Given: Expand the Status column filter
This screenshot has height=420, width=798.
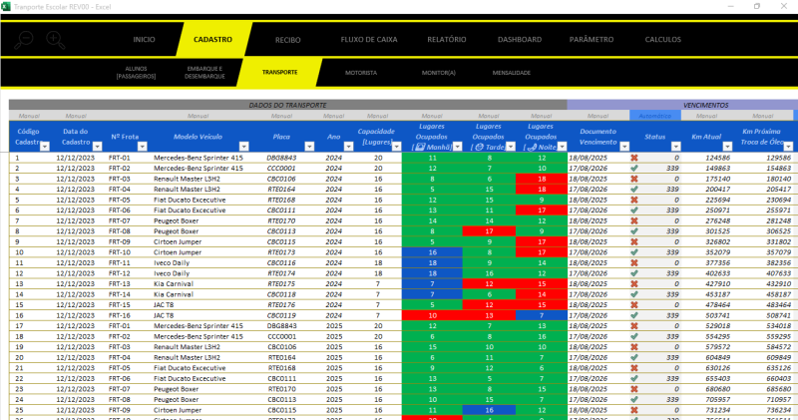Looking at the screenshot, I should pyautogui.click(x=675, y=147).
